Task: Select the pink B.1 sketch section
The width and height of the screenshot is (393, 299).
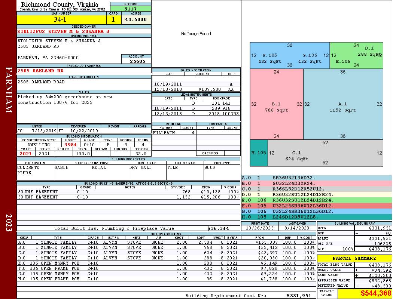Action: coord(277,104)
